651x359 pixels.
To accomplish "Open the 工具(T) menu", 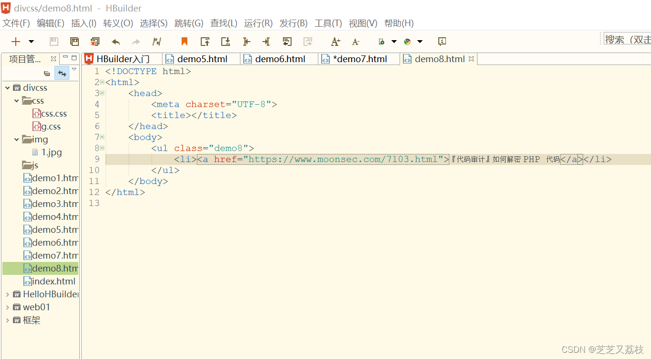I will (x=328, y=23).
